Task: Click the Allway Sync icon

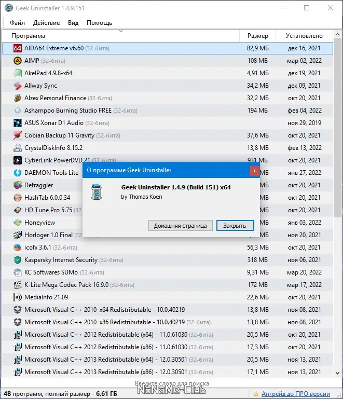Action: [17, 86]
